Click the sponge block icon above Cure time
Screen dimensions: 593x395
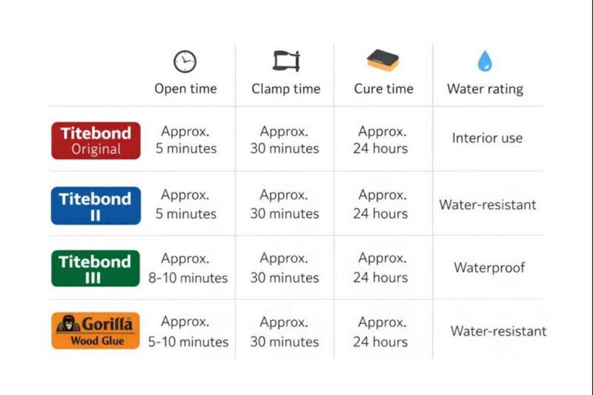click(383, 60)
